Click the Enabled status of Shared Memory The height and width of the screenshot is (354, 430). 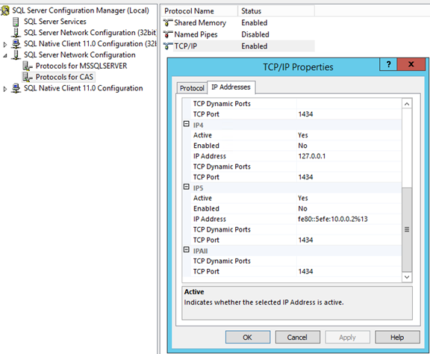click(x=255, y=22)
